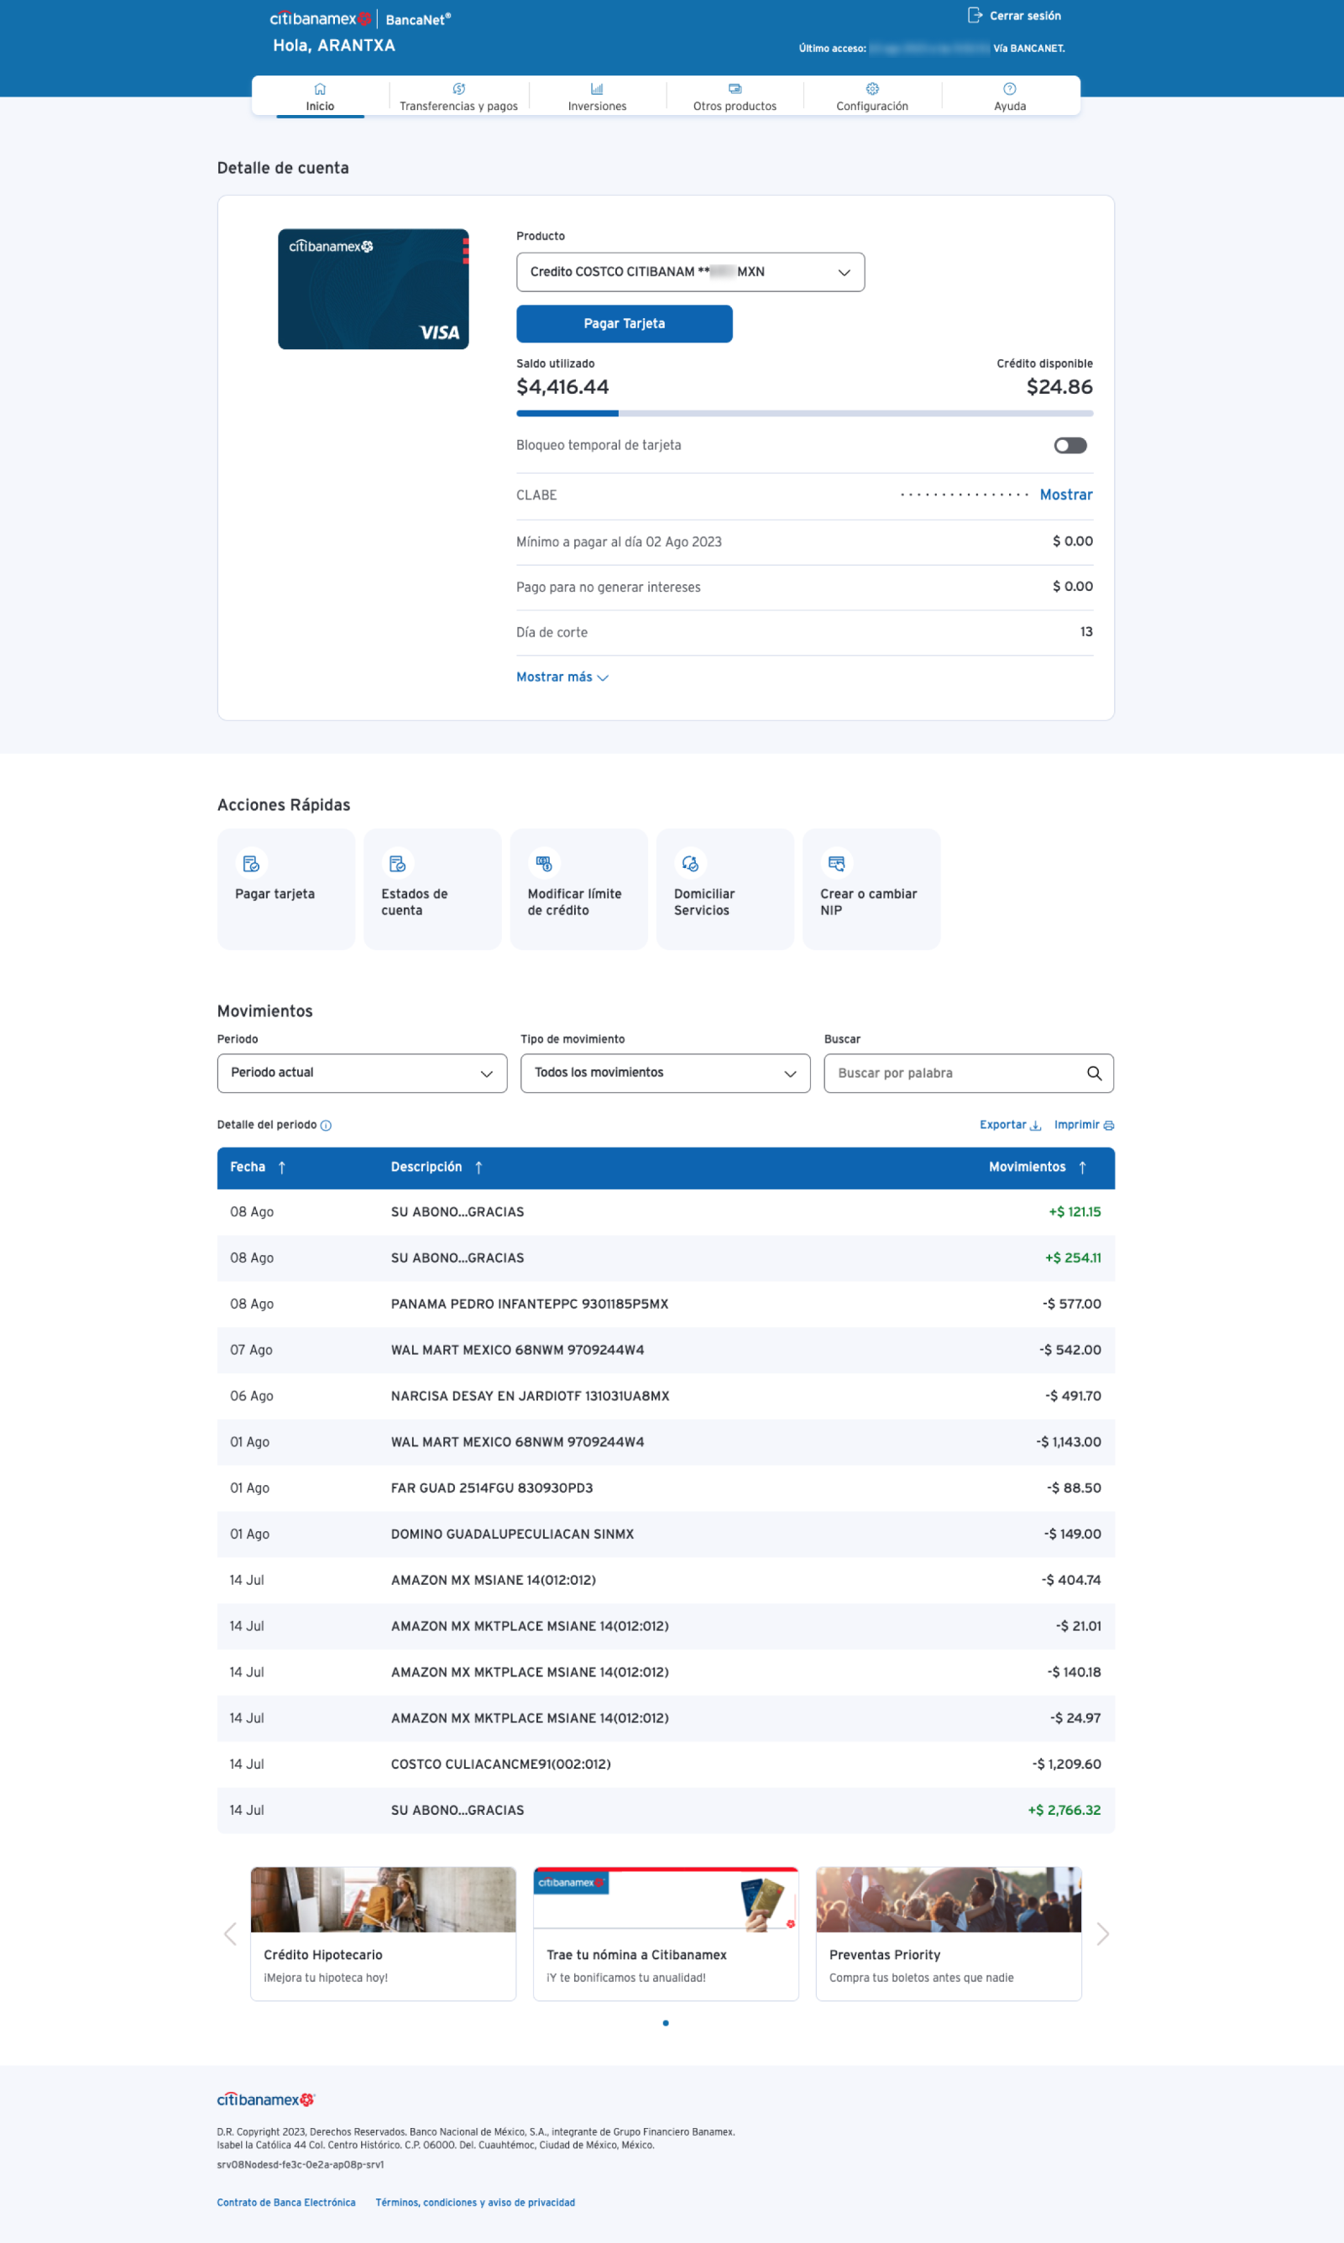Open the Ayuda help tab
1344x2243 pixels.
pyautogui.click(x=1010, y=97)
